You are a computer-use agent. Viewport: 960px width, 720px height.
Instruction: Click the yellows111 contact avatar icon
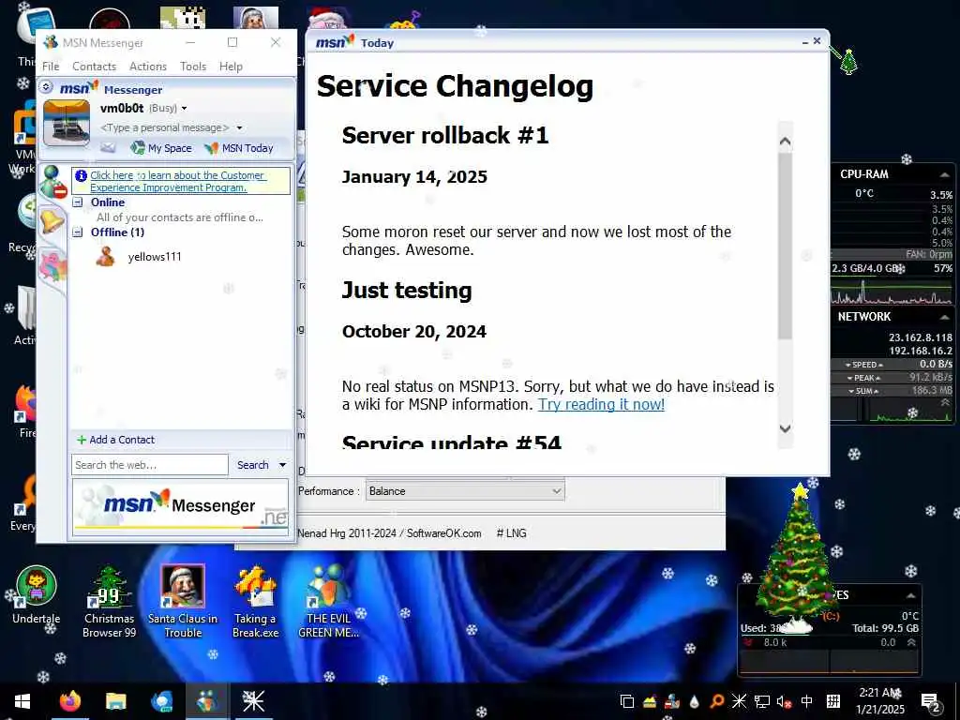tap(105, 257)
